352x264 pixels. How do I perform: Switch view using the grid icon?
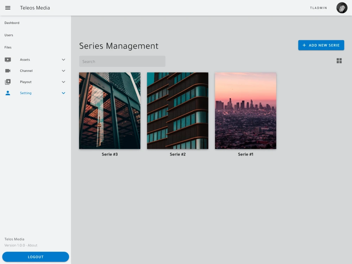[339, 61]
